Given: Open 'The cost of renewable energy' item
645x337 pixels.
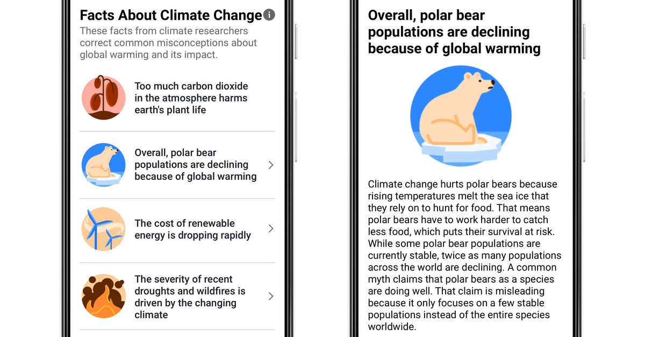Looking at the screenshot, I should pyautogui.click(x=177, y=229).
